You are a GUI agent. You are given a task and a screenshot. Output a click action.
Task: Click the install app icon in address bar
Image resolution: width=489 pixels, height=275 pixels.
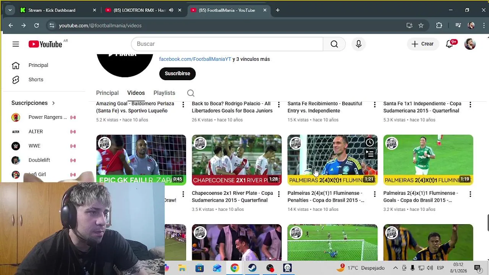pyautogui.click(x=410, y=26)
